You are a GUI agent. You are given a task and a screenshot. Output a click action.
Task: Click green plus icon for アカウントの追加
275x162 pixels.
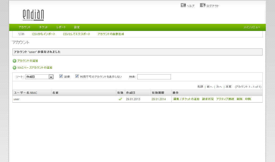click(x=14, y=61)
